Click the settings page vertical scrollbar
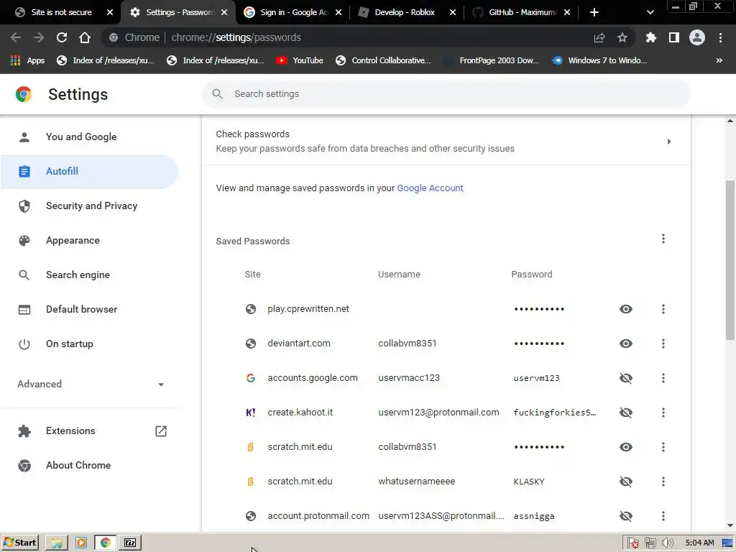736x552 pixels. coord(730,260)
